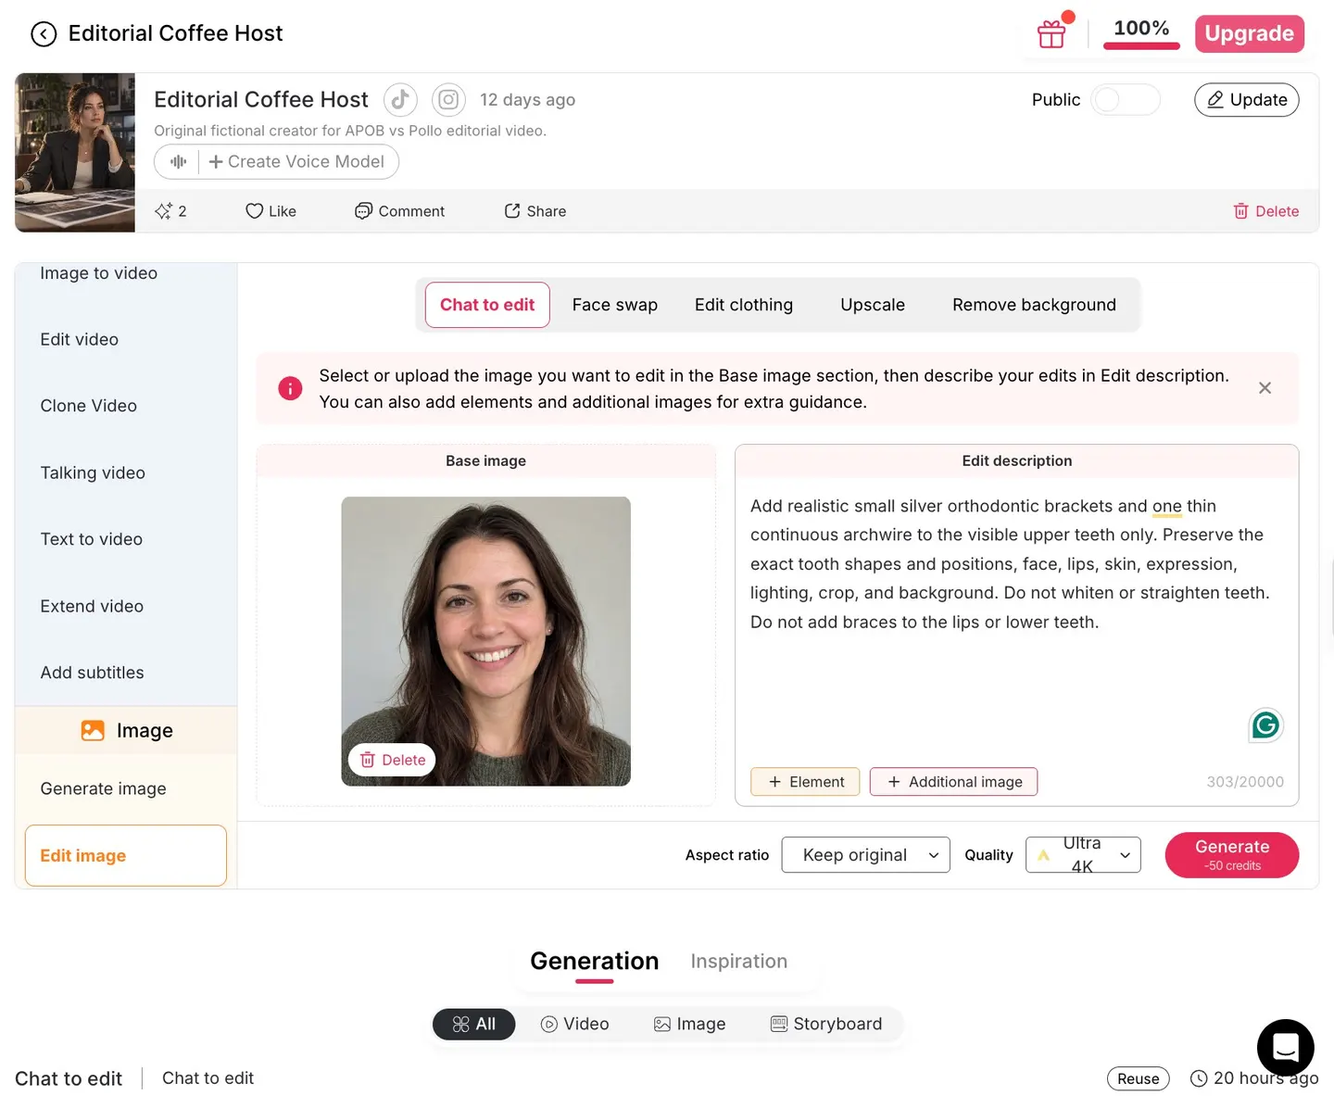Share this character profile
This screenshot has width=1334, height=1096.
click(x=535, y=211)
